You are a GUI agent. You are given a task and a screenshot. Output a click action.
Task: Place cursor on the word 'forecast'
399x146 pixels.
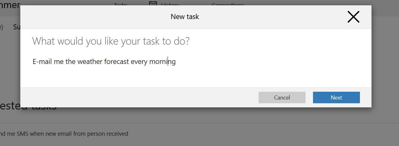pyautogui.click(x=116, y=61)
